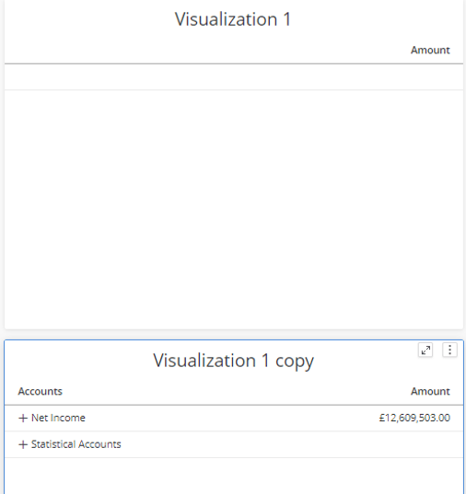Image resolution: width=466 pixels, height=494 pixels.
Task: Click blank area below Statistical Accounts row
Action: [x=234, y=476]
